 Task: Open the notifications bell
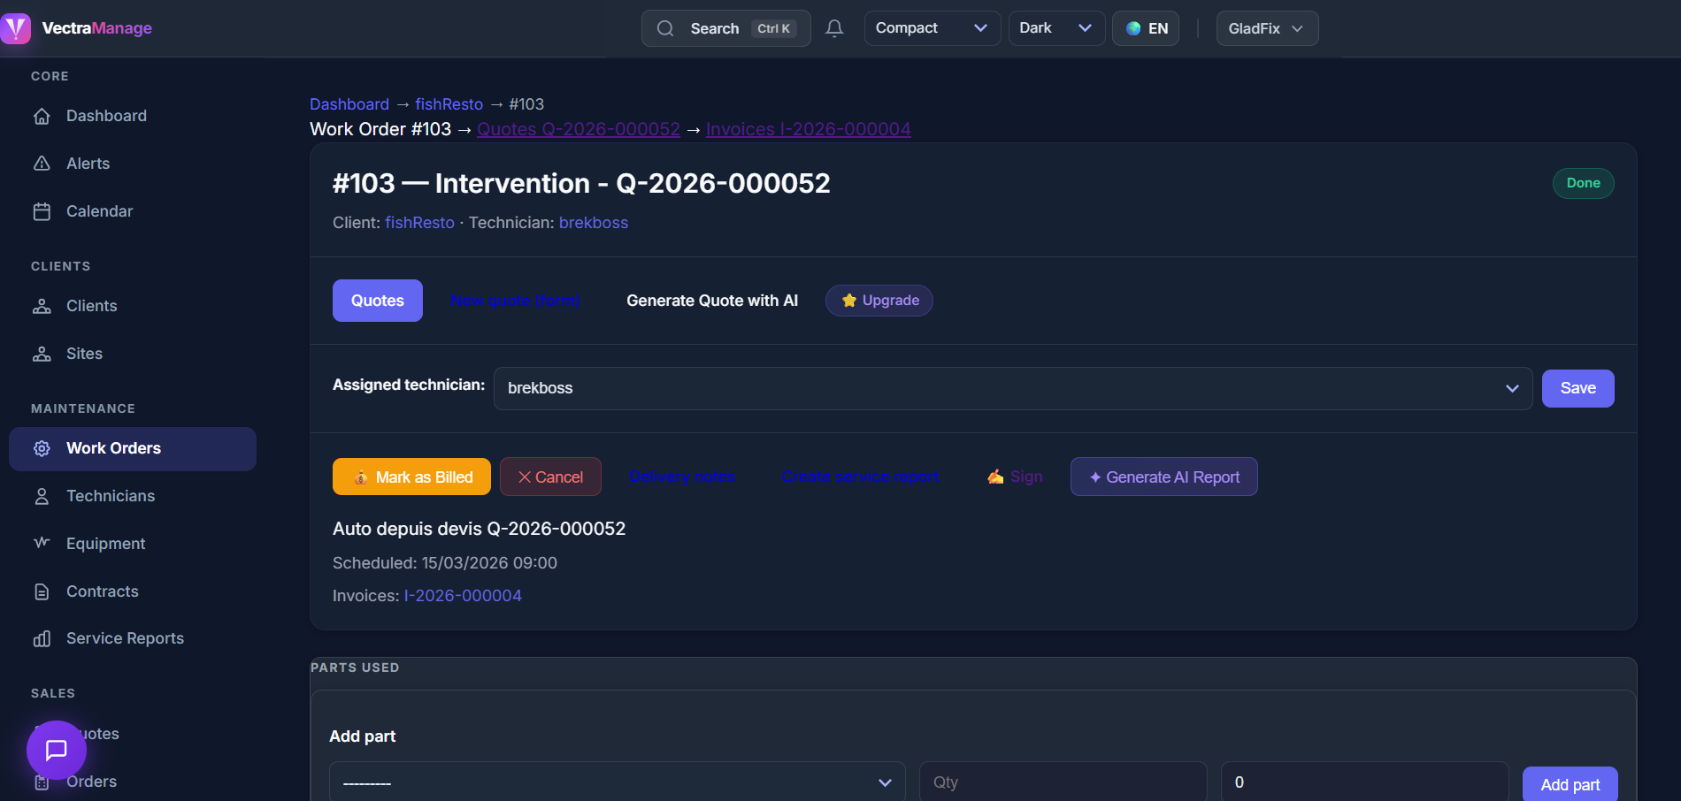[x=834, y=28]
